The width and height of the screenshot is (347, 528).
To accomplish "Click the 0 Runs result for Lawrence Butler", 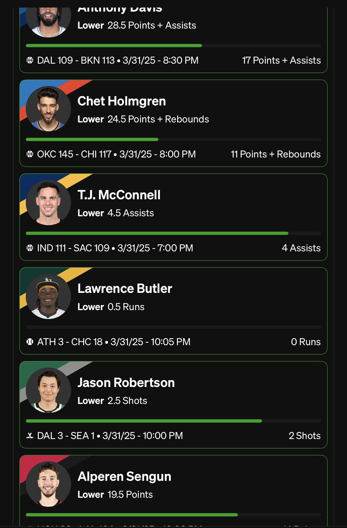I will 306,342.
